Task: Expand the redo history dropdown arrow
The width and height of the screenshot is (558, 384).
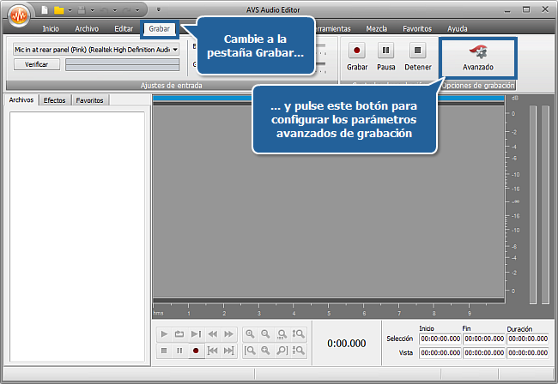Action: [137, 10]
